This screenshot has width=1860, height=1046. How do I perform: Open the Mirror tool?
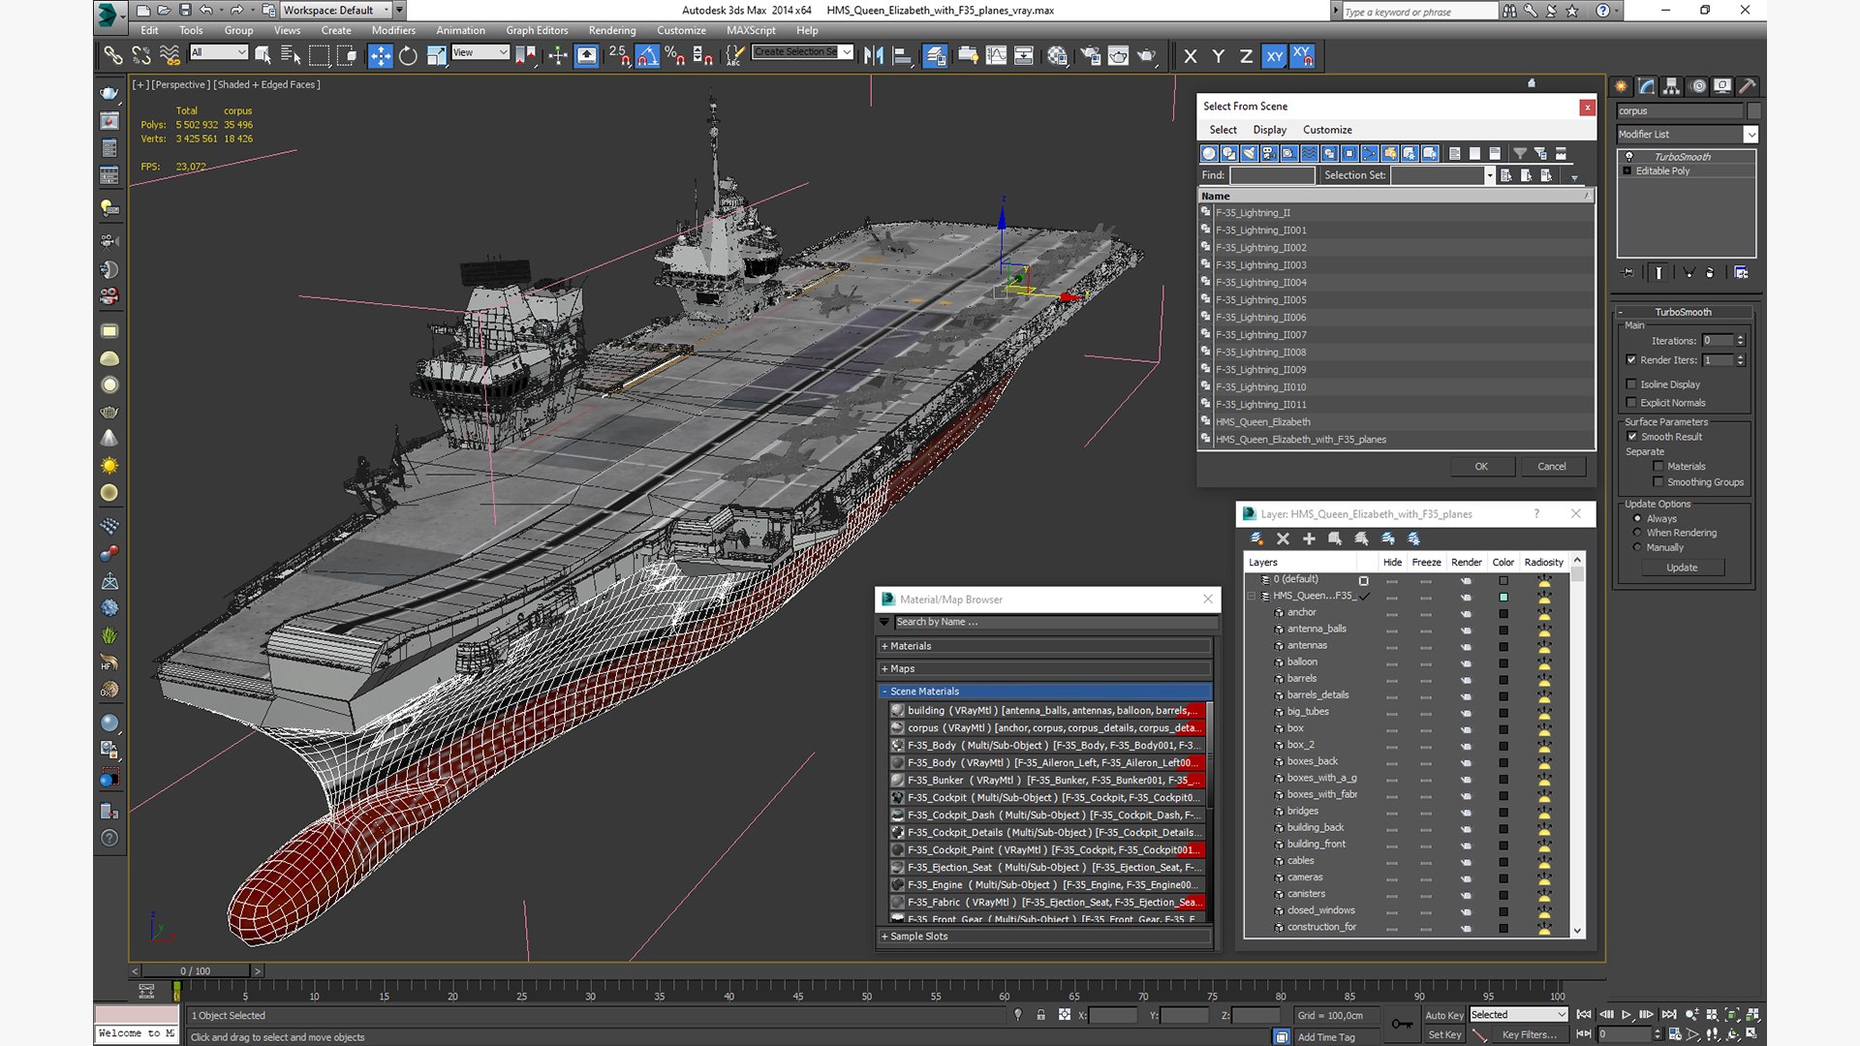tap(874, 56)
